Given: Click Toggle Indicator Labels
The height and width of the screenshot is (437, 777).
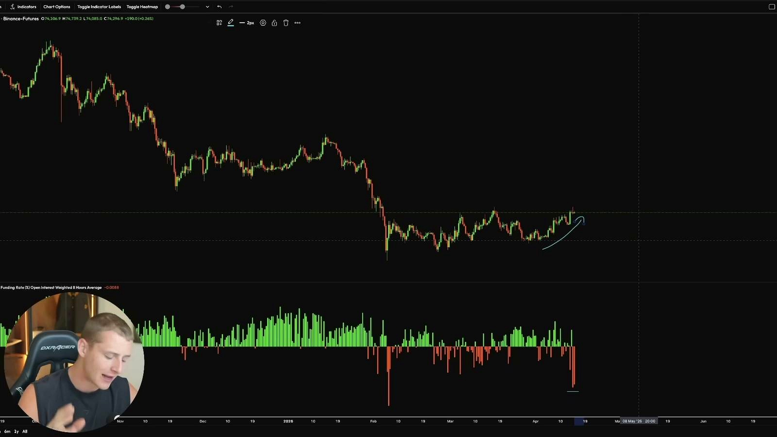Looking at the screenshot, I should pyautogui.click(x=99, y=7).
